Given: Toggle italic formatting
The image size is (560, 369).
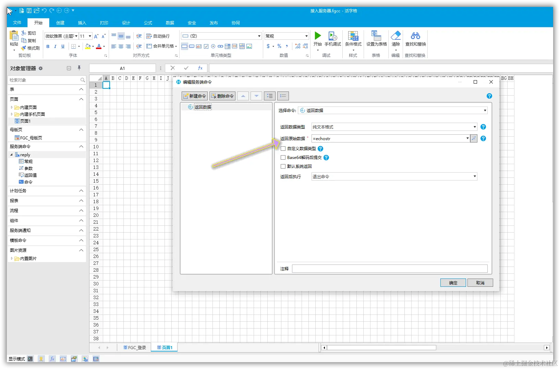Looking at the screenshot, I should pyautogui.click(x=55, y=46).
